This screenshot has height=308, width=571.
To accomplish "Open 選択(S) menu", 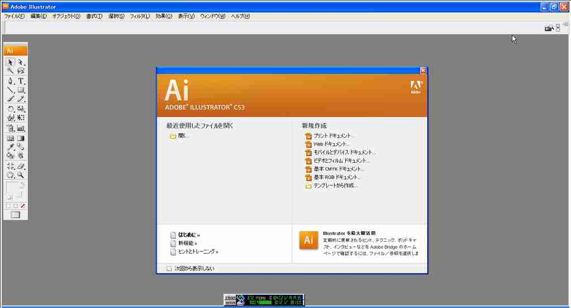I will [x=116, y=16].
